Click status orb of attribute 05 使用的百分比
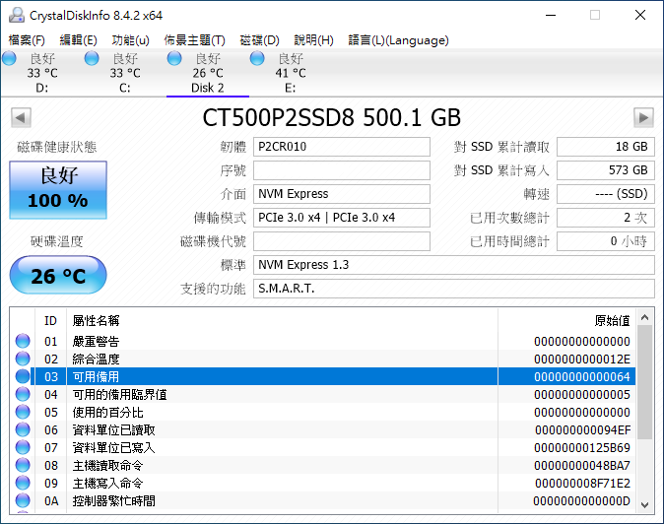The image size is (664, 524). (x=23, y=413)
